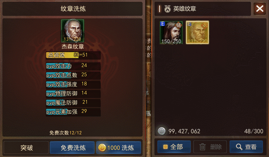Click the 1000 洗炼 paid refine button
The height and width of the screenshot is (157, 269).
pos(119,147)
